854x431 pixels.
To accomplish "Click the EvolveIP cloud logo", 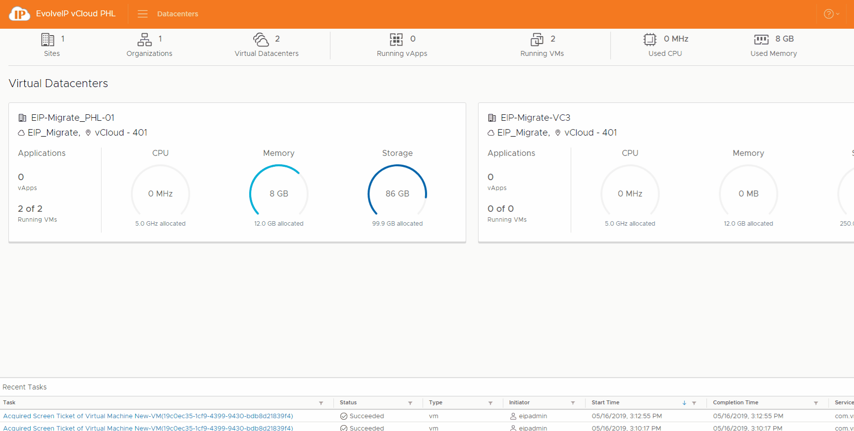I will coord(19,14).
